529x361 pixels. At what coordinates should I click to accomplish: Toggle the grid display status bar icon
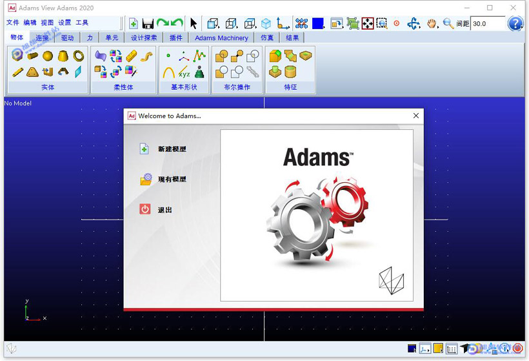tap(452, 348)
